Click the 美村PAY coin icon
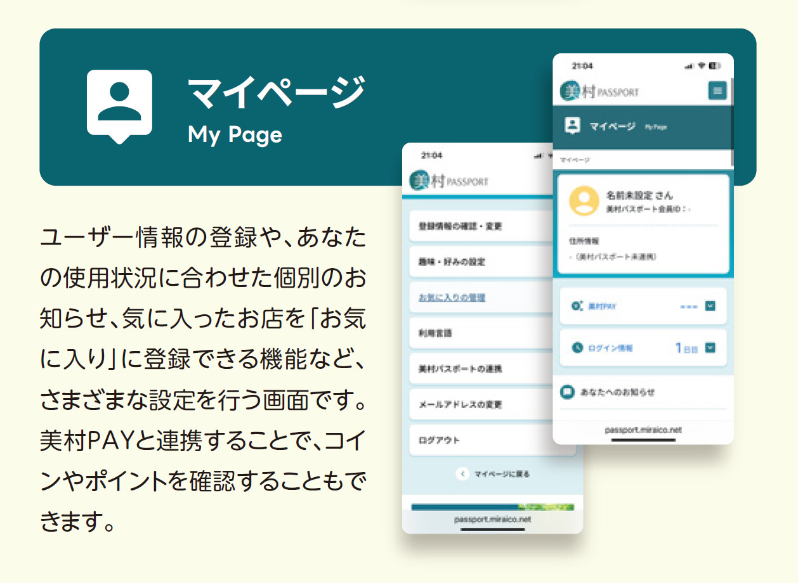This screenshot has height=583, width=798. point(577,306)
